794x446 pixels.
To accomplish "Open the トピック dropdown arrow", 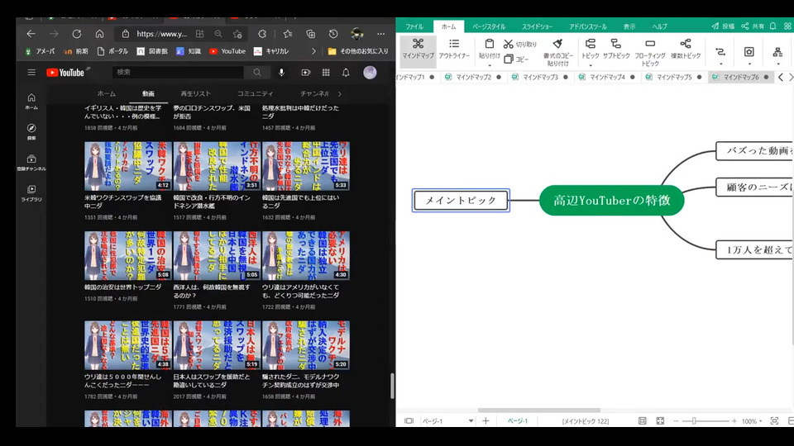I will click(590, 65).
